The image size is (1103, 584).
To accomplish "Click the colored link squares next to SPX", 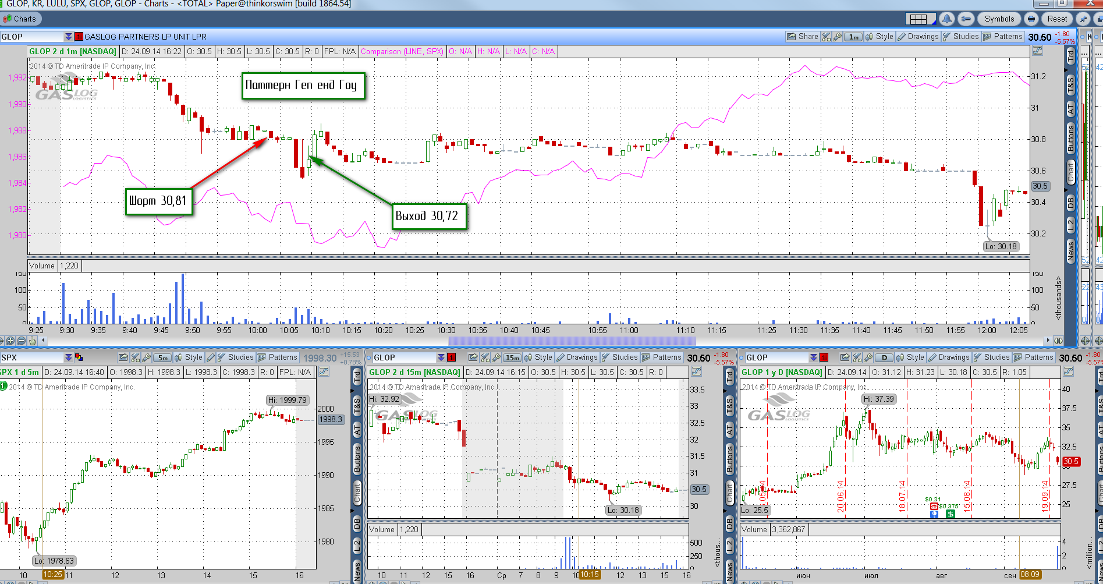I will pyautogui.click(x=79, y=358).
